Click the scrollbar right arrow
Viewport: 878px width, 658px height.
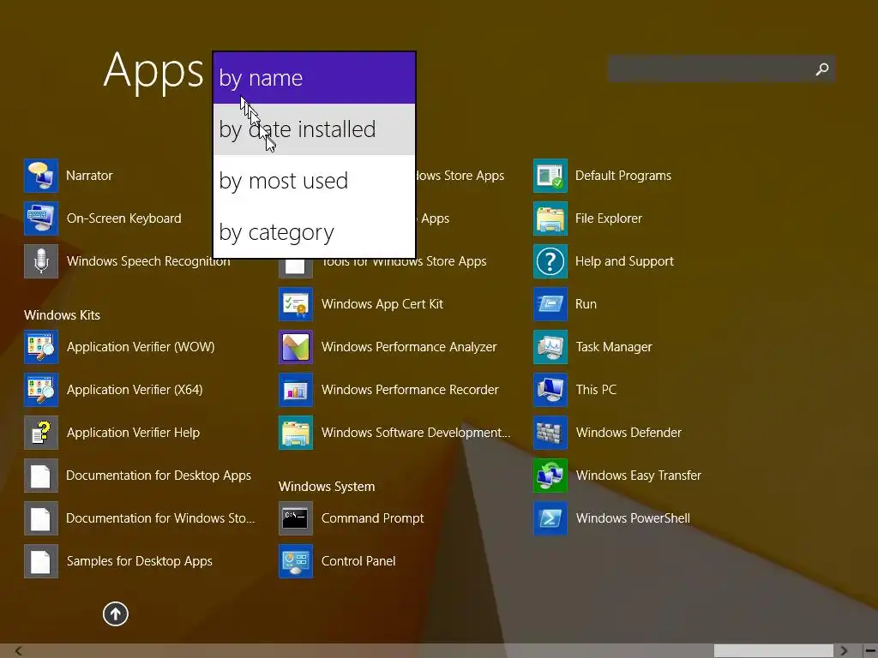[844, 651]
